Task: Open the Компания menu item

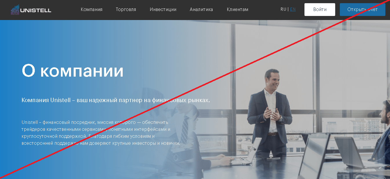Action: coord(92,10)
